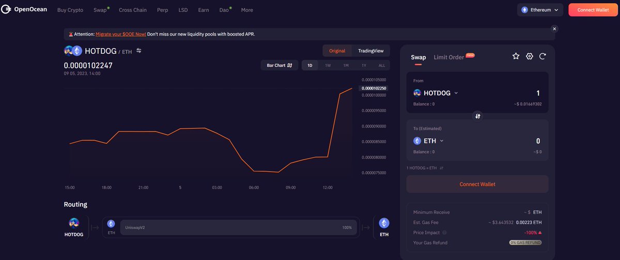Screen dimensions: 620x260
Task: Open the Buy Crypto menu
Action: coord(70,10)
